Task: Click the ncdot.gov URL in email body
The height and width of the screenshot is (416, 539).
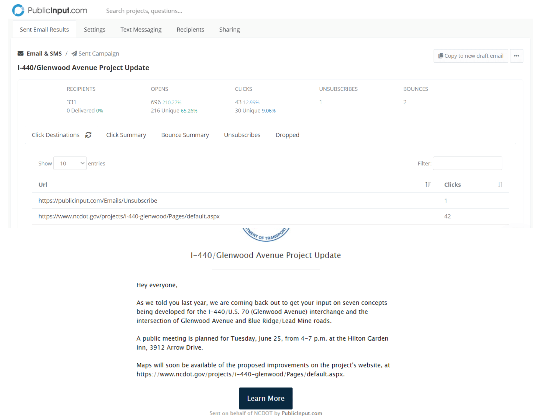Action: click(240, 374)
